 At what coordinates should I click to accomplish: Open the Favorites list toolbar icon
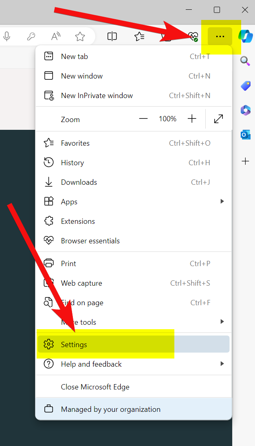pyautogui.click(x=139, y=37)
